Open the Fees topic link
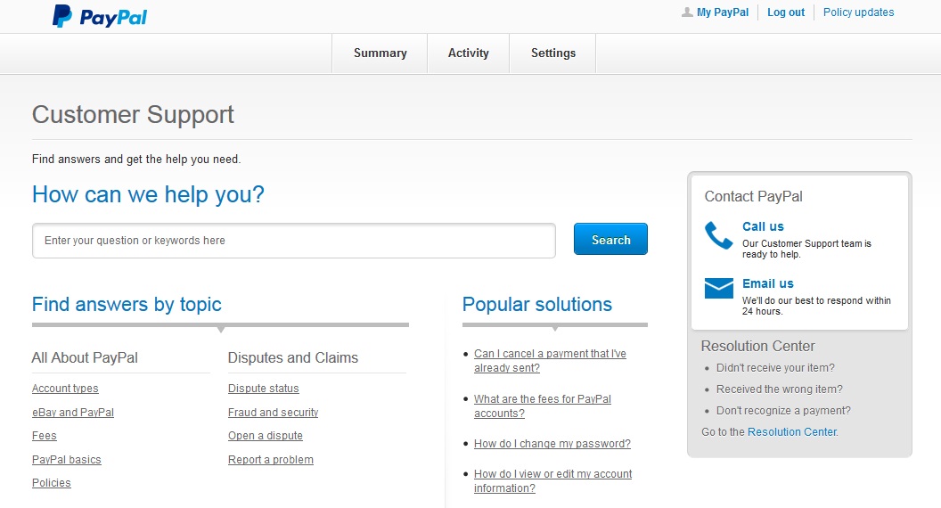Image resolution: width=941 pixels, height=508 pixels. point(44,436)
